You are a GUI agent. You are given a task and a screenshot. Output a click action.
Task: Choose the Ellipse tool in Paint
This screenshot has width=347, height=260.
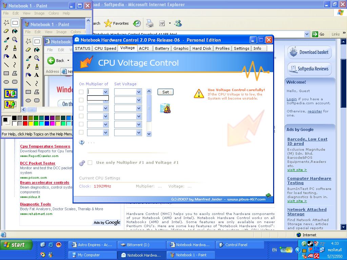(x=6, y=82)
